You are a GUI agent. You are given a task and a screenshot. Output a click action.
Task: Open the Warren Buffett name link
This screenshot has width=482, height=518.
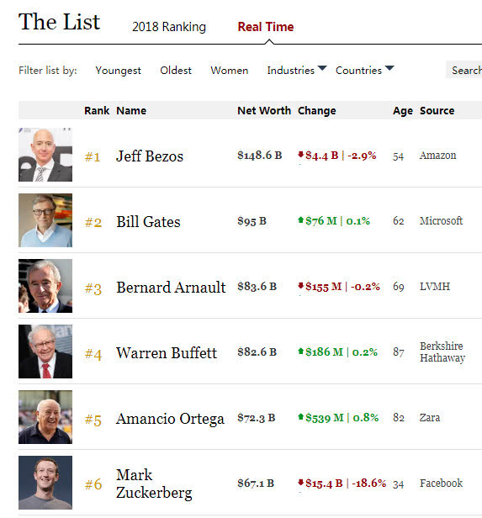(x=167, y=353)
